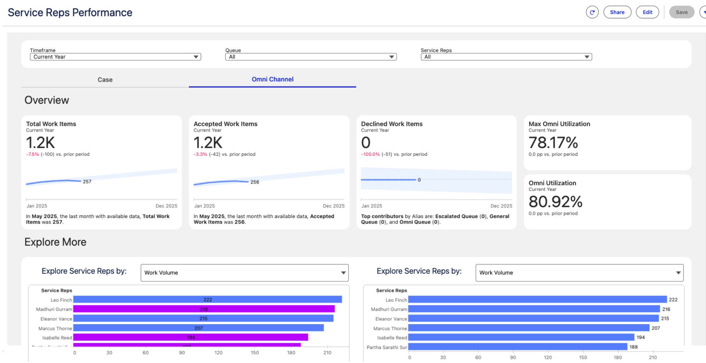Click the Declined Work Items chart
The width and height of the screenshot is (706, 363).
pos(436,180)
